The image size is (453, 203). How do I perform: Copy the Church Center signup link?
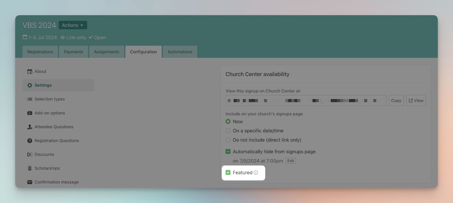point(396,101)
